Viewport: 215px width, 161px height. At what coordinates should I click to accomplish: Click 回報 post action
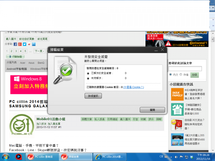pos(159,119)
